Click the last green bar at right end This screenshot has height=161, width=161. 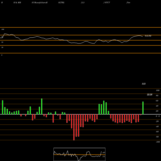[x=143, y=108]
